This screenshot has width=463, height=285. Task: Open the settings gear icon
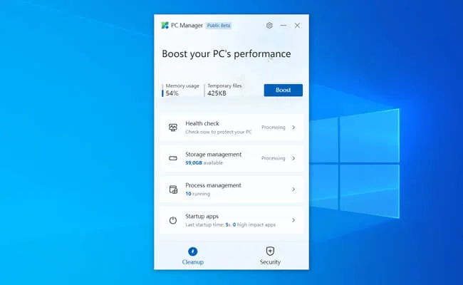(x=269, y=26)
